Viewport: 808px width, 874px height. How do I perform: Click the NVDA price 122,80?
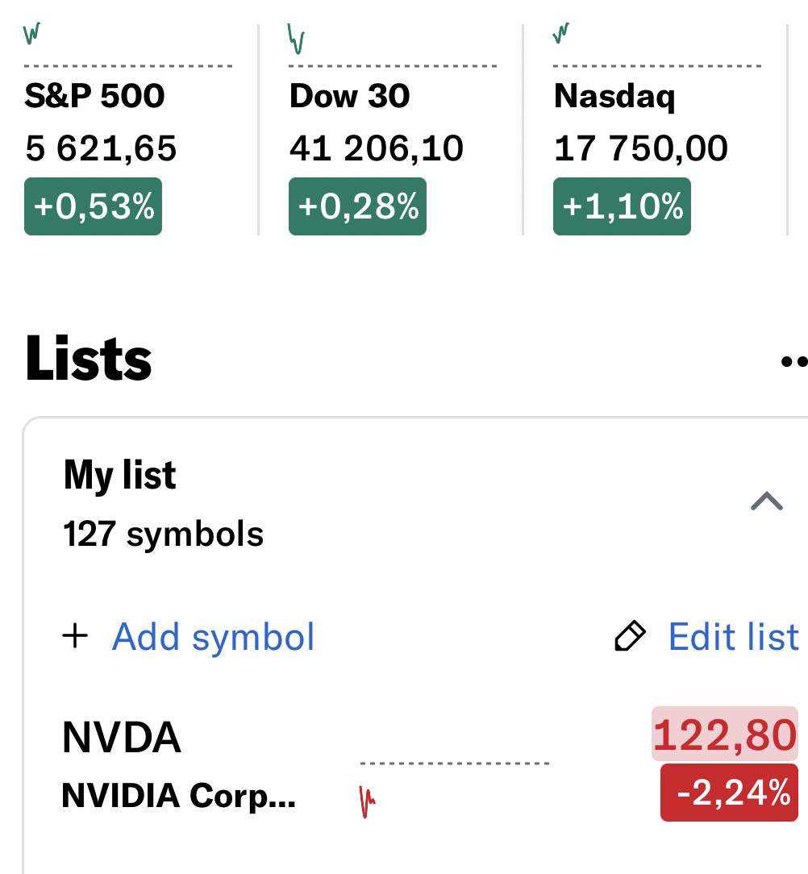click(724, 735)
